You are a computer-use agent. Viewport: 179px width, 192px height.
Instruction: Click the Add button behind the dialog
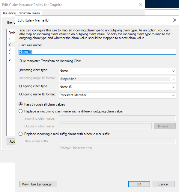pyautogui.click(x=11, y=141)
